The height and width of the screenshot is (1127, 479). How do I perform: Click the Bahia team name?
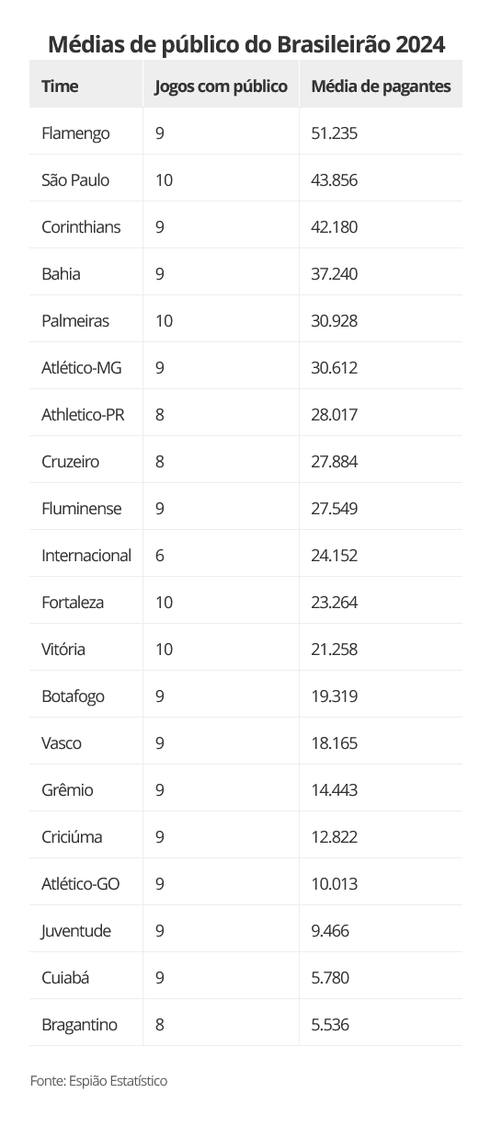point(61,274)
